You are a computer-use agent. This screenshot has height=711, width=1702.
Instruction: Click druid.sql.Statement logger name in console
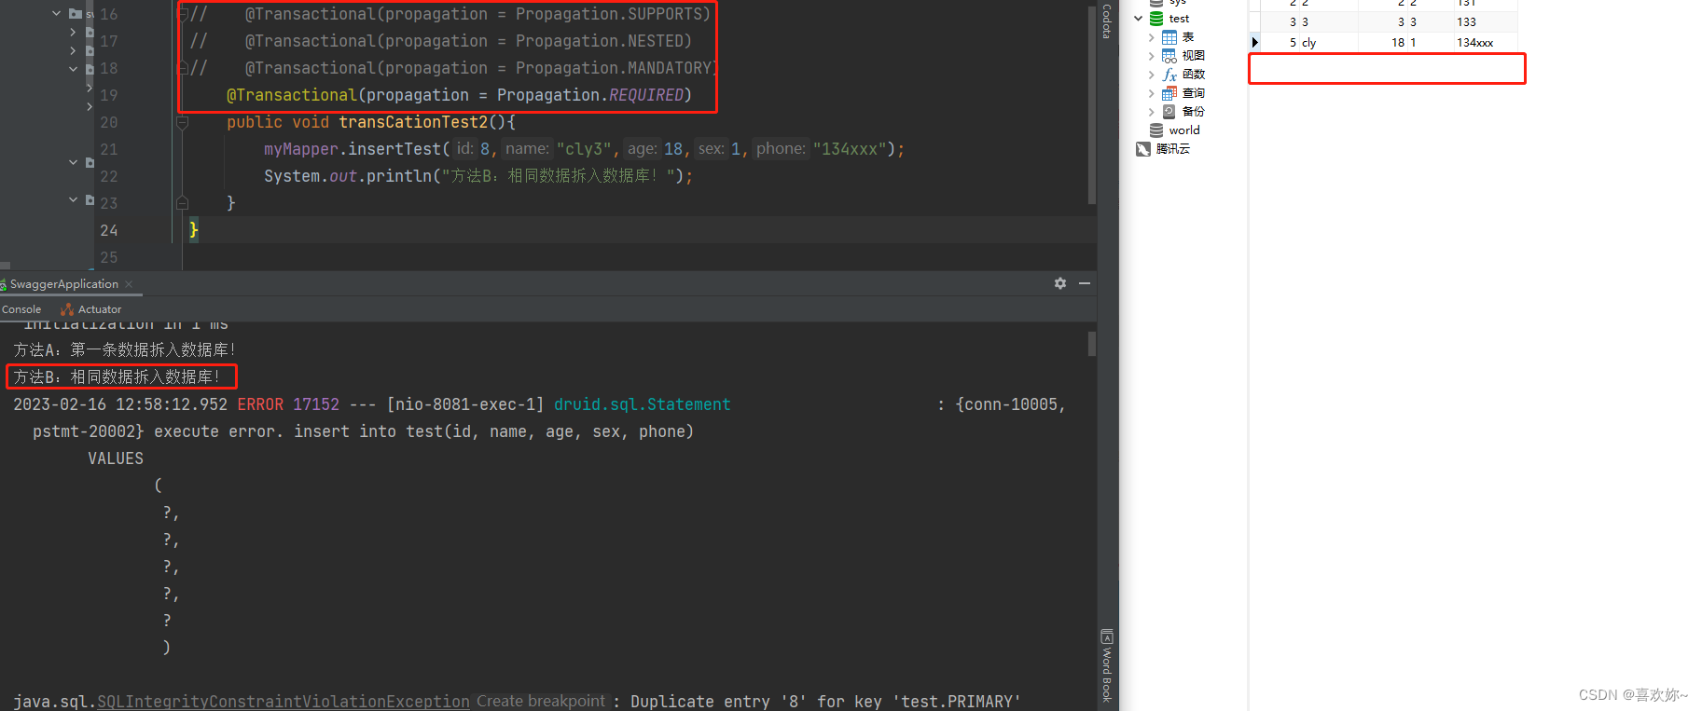tap(643, 404)
